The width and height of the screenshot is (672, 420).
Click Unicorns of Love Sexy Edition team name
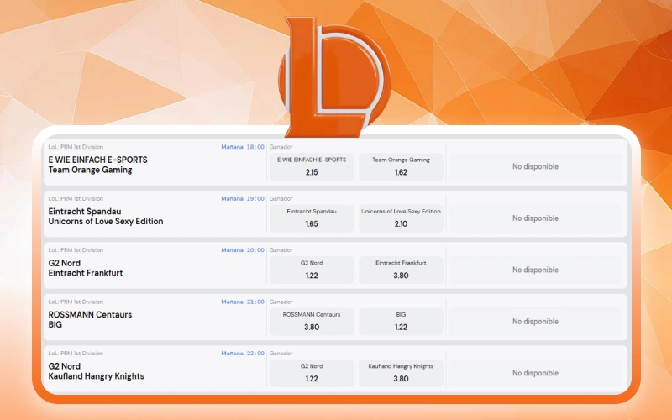pos(106,222)
